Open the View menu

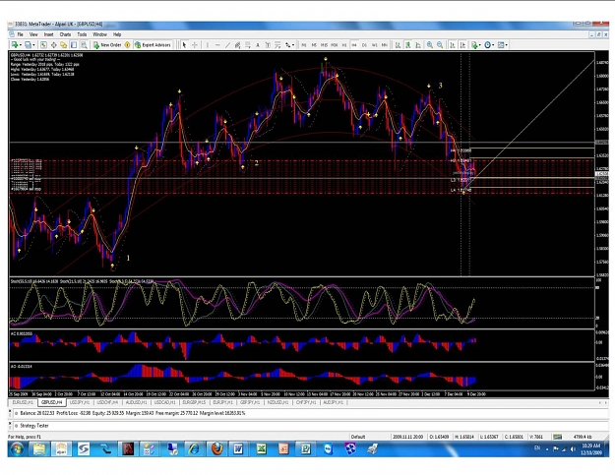pos(33,34)
